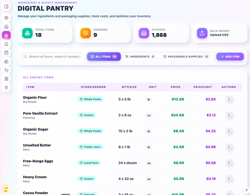Click the Price column header
The height and width of the screenshot is (195, 250).
click(176, 87)
